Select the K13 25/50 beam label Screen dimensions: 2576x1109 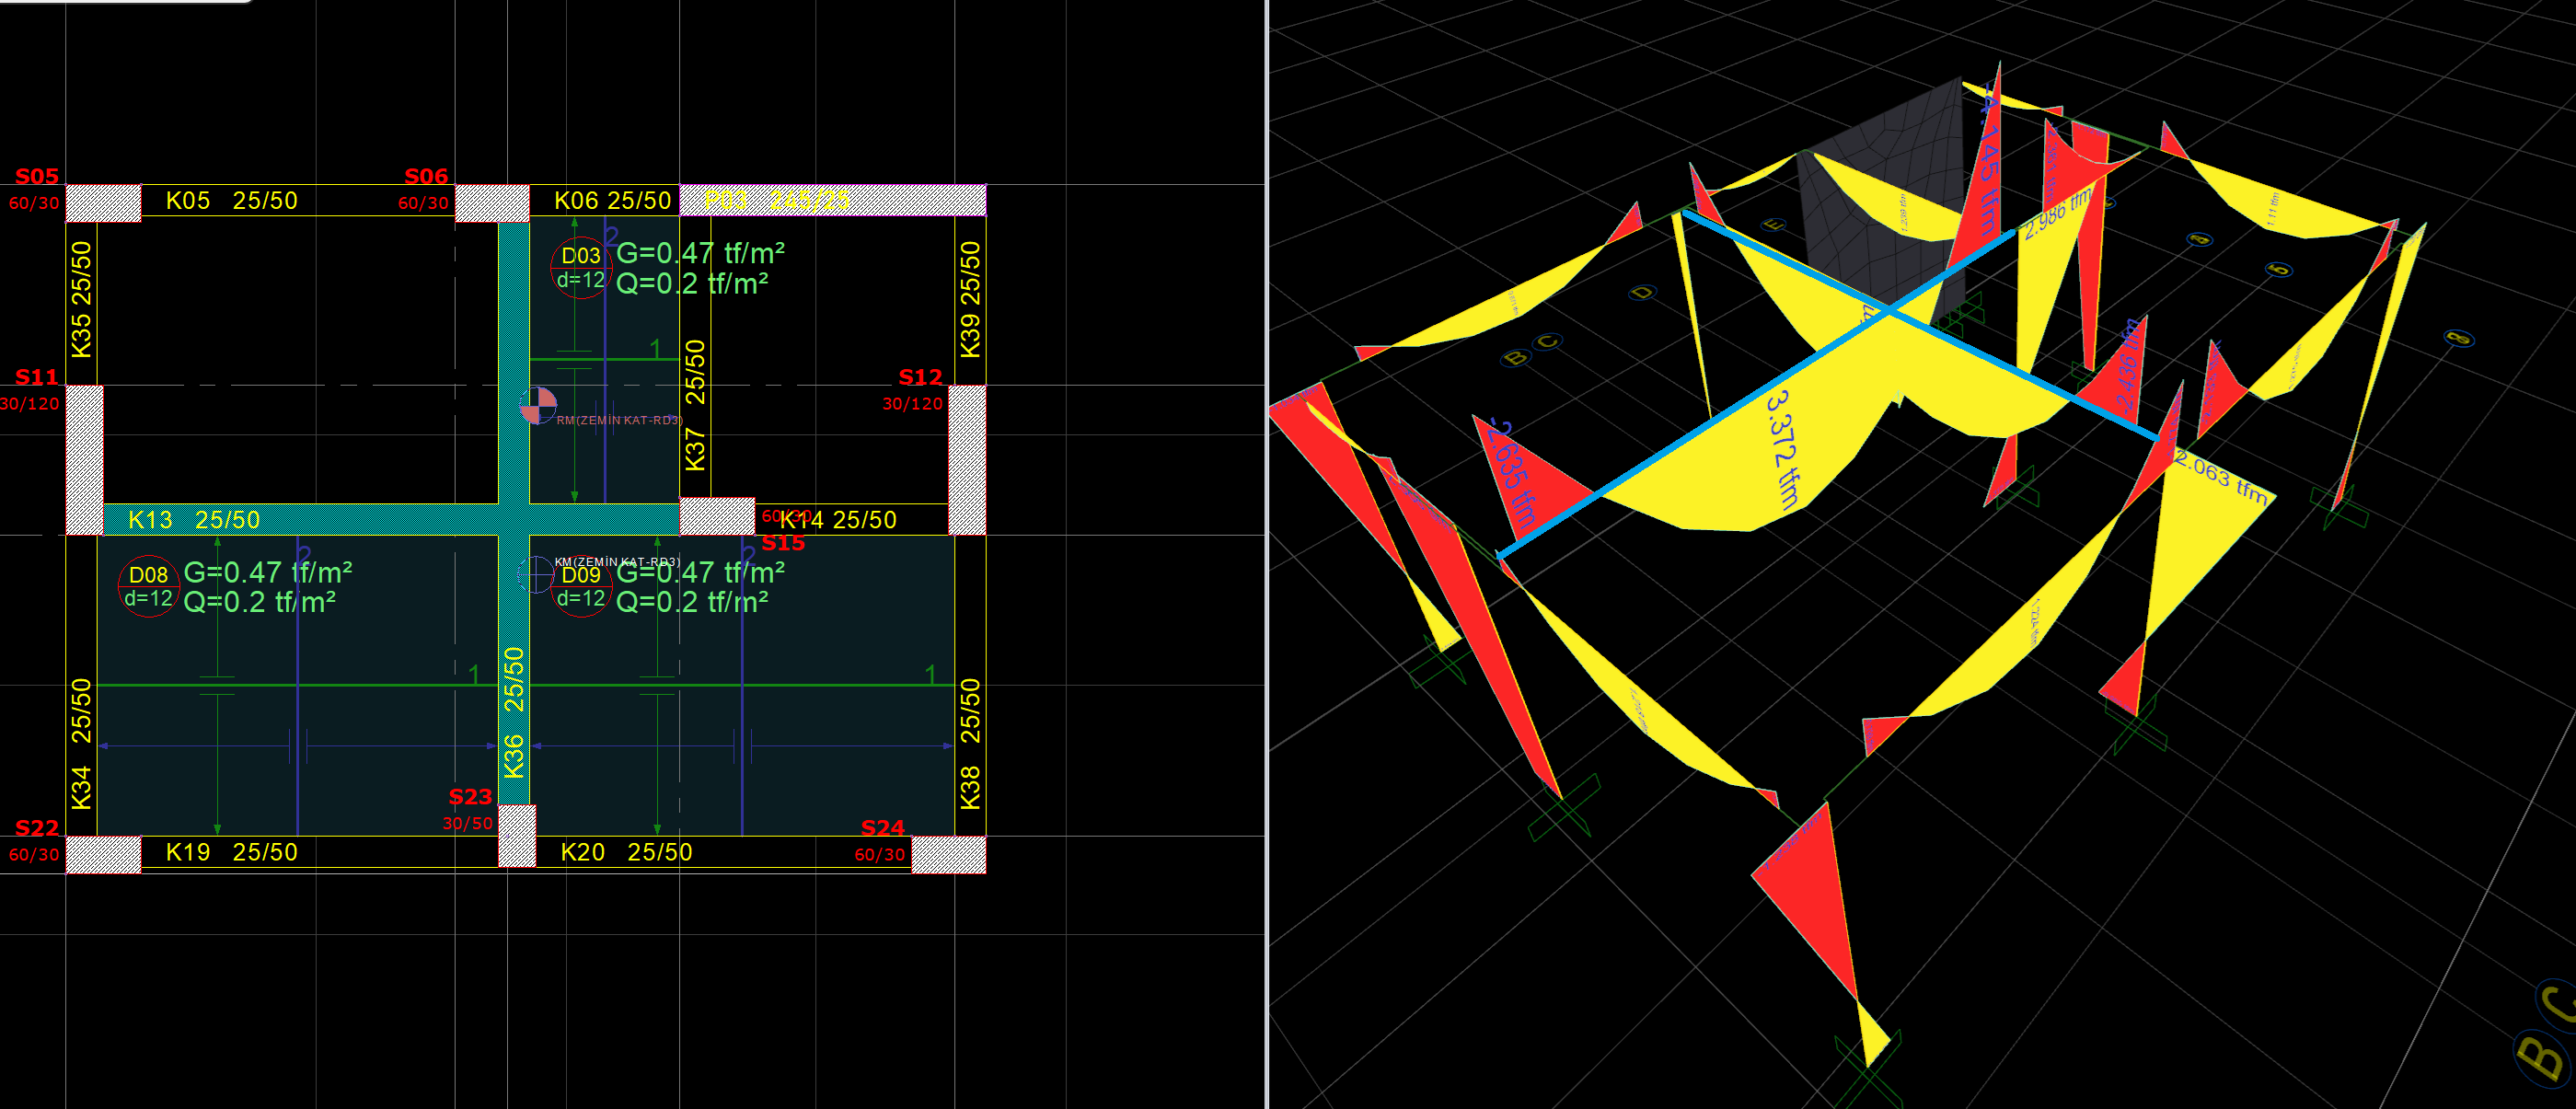(194, 520)
